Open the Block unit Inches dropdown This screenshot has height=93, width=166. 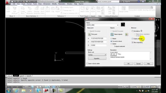coord(97,55)
